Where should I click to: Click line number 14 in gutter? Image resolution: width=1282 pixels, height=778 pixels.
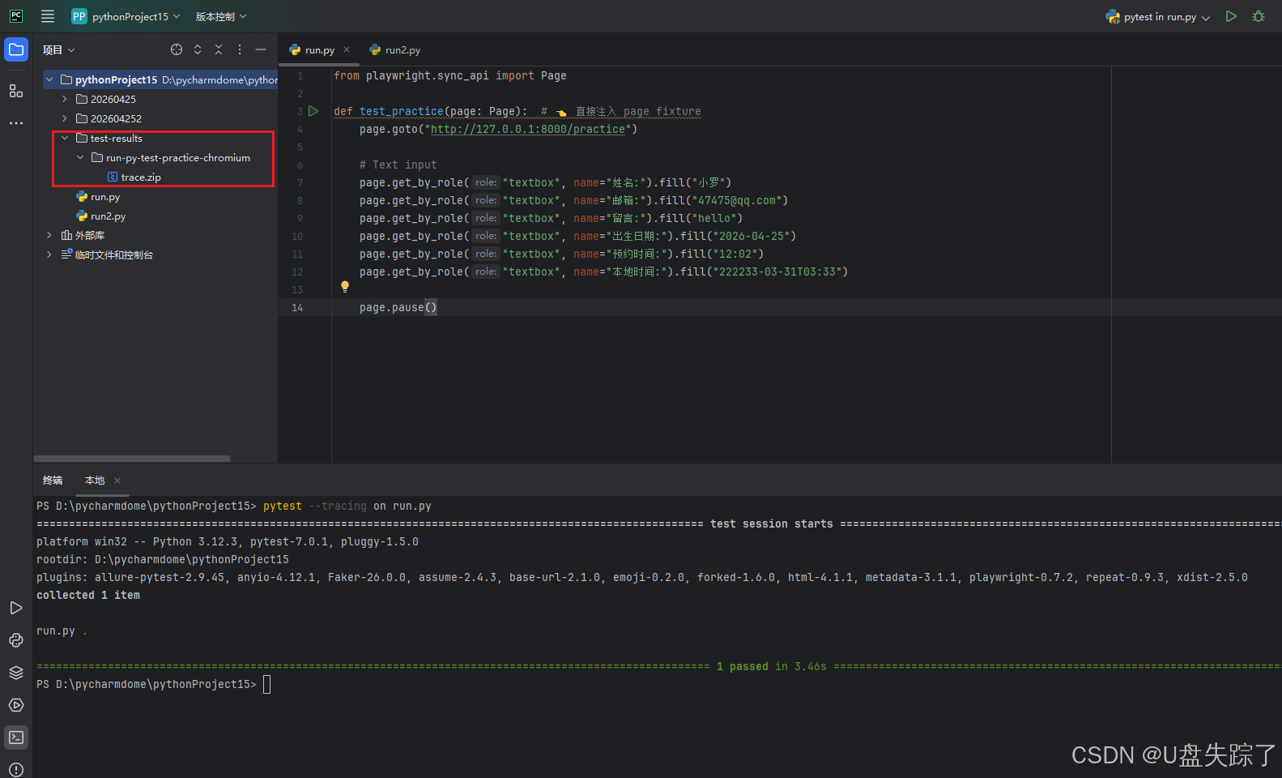coord(297,307)
